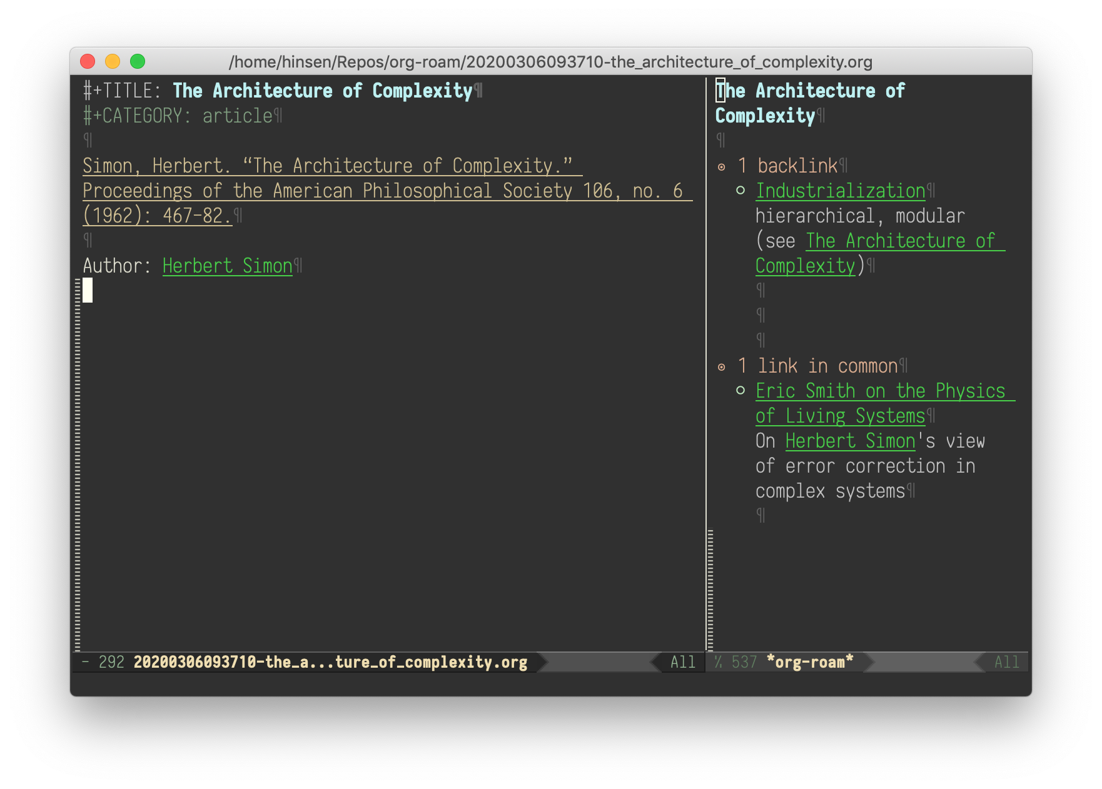Click the file path in the title bar
The width and height of the screenshot is (1102, 789).
(550, 63)
